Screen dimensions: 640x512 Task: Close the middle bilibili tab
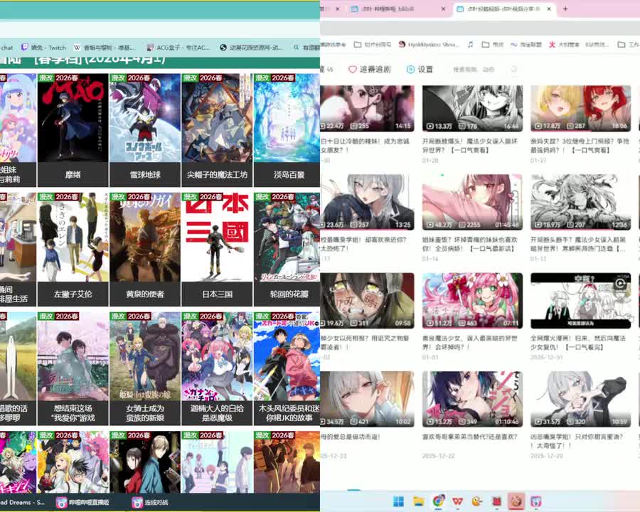[x=443, y=9]
